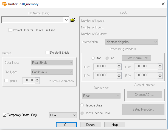Click the UL X coordinate field
Image resolution: width=168 pixels, height=130 pixels.
click(x=105, y=67)
